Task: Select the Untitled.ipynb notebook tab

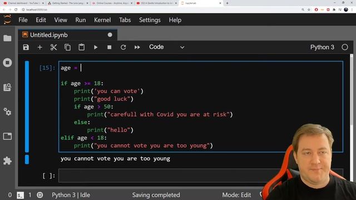Action: pos(68,35)
